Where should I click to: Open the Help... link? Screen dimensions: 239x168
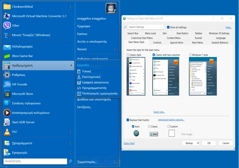(x=228, y=27)
